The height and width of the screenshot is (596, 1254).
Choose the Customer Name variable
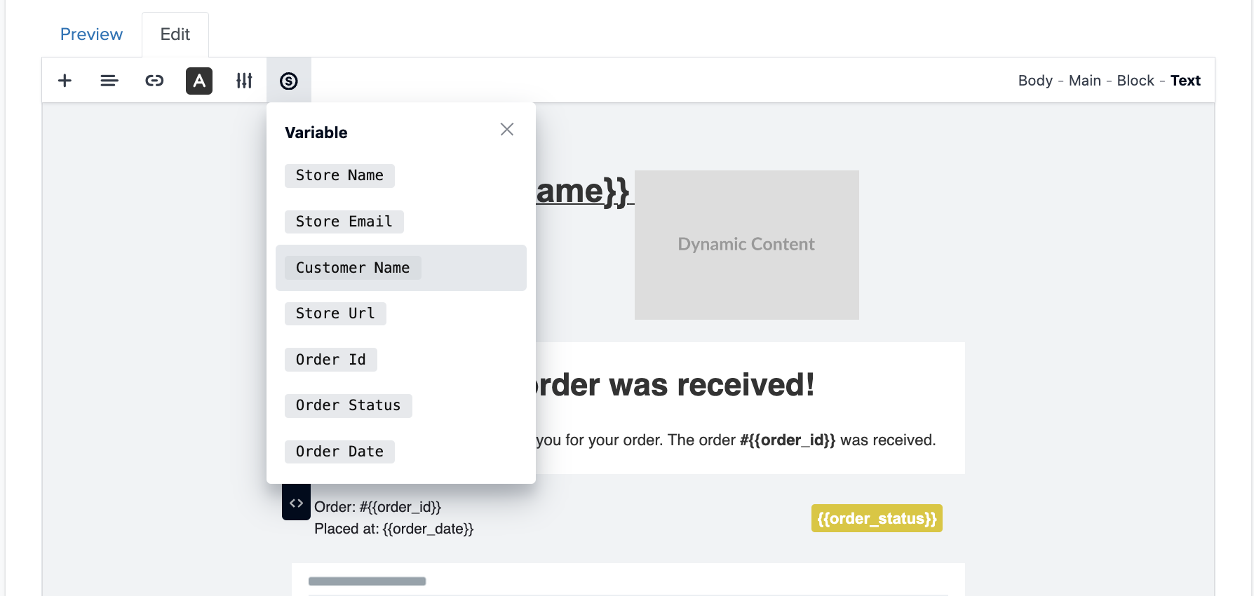coord(353,268)
